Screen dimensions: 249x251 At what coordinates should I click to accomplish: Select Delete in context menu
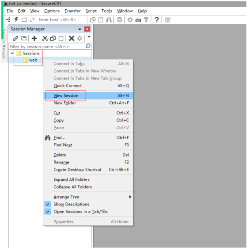click(x=88, y=155)
